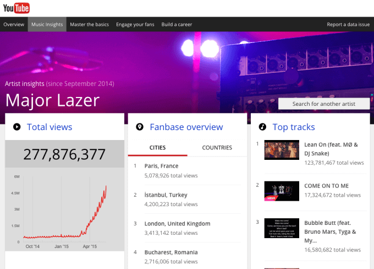
Task: Open the Bubble Butt video thumbnail
Action: coord(282,230)
